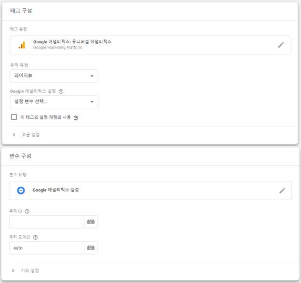Click the 변수 구성 heading
301x283 pixels.
[20, 156]
